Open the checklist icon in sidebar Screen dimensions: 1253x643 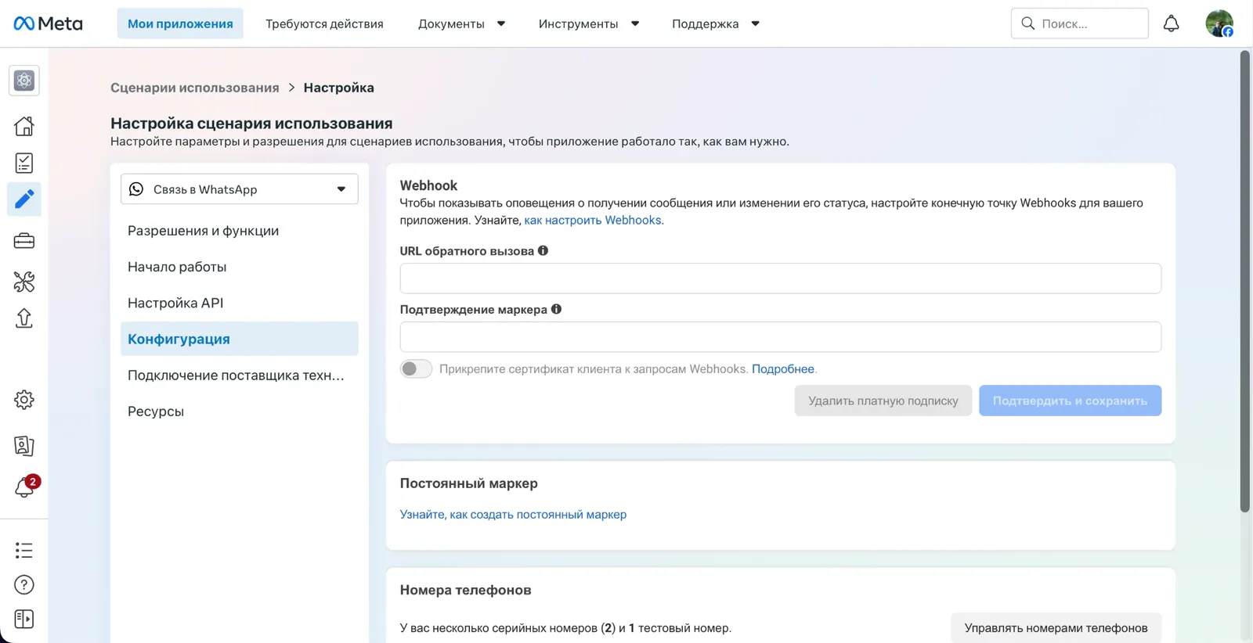tap(24, 163)
